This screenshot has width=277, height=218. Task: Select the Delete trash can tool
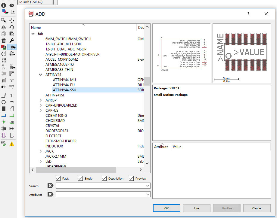pyautogui.click(x=4, y=40)
